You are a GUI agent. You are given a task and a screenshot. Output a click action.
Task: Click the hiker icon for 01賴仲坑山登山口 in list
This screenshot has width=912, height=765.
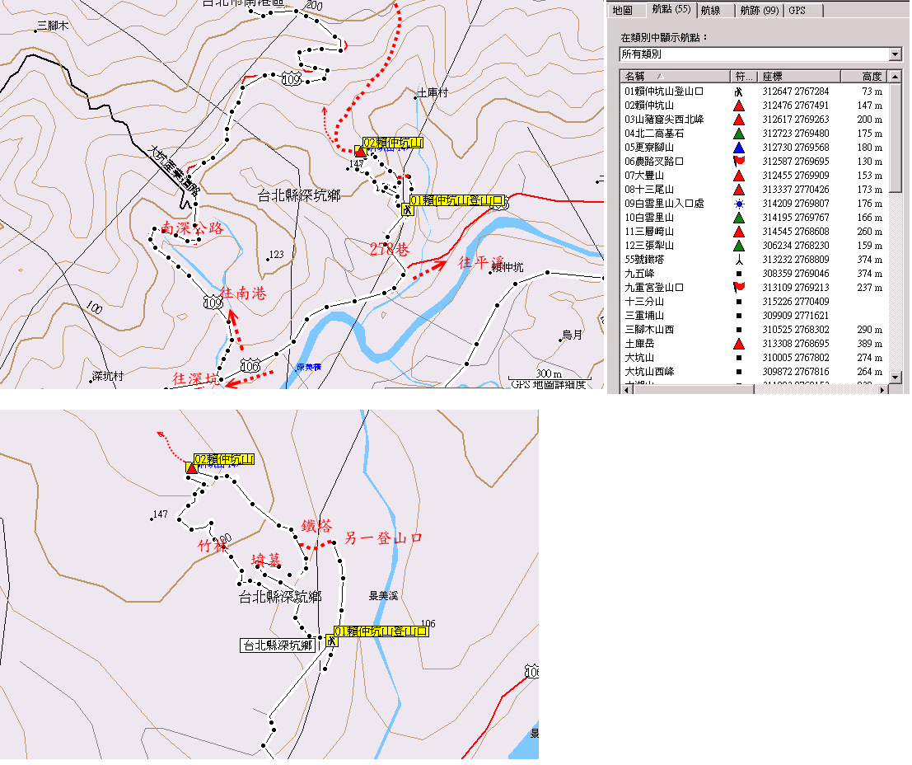(x=739, y=92)
